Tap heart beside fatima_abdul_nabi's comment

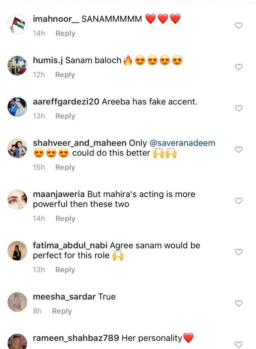pyautogui.click(x=239, y=252)
